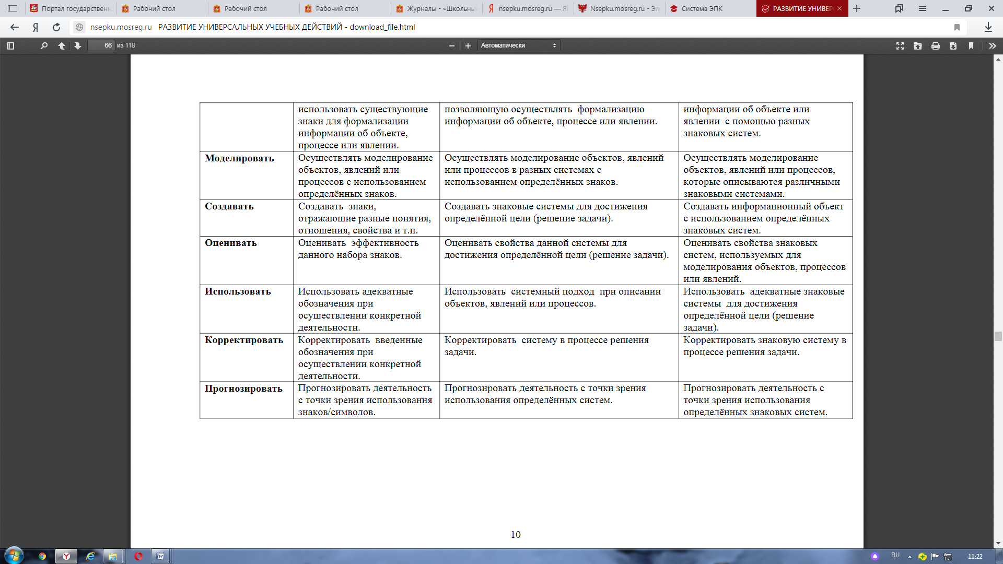Open browser downloads arrow icon
Image resolution: width=1003 pixels, height=564 pixels.
coord(988,27)
